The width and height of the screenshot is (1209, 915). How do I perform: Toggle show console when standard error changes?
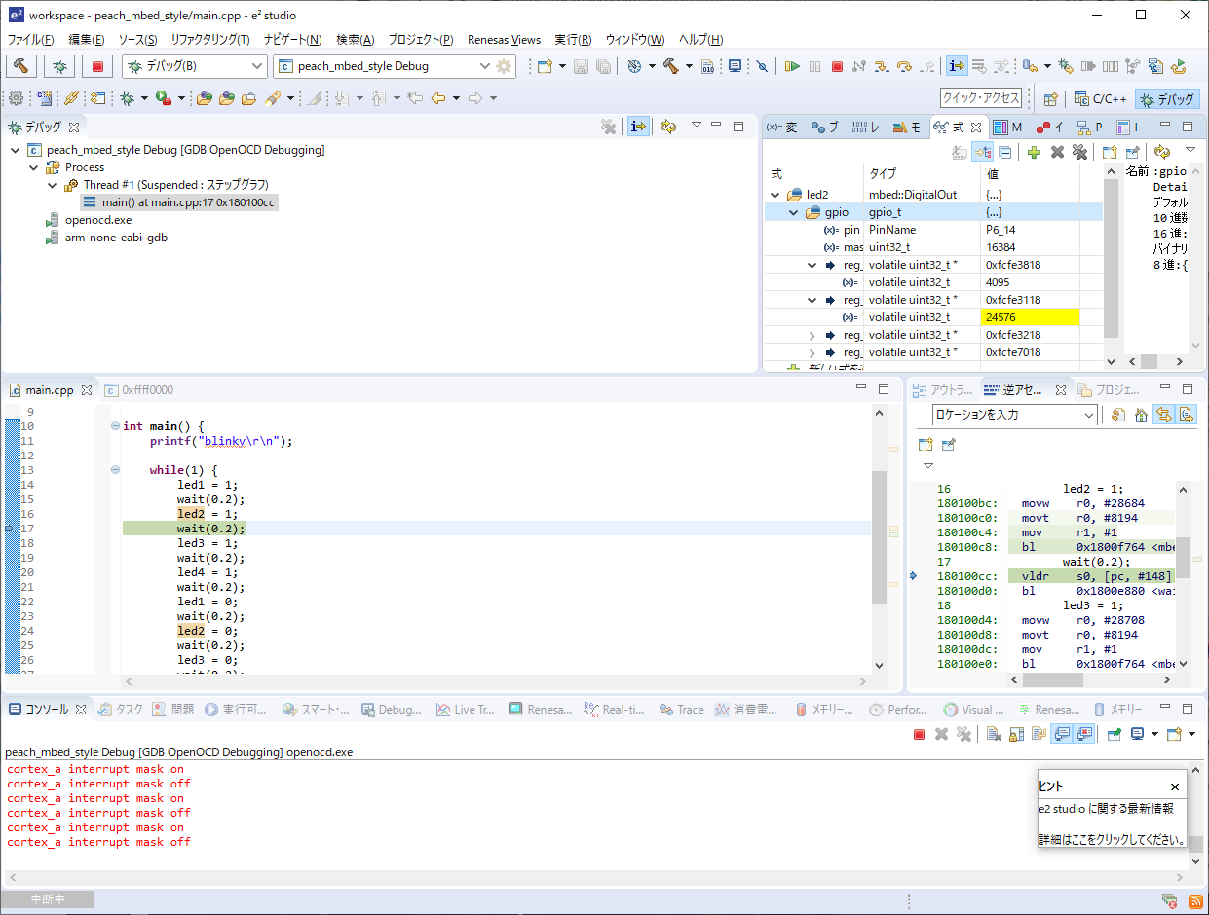[1084, 734]
